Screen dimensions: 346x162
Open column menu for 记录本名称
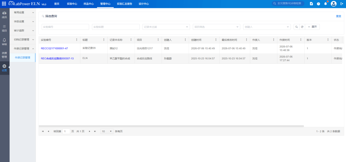[131, 40]
